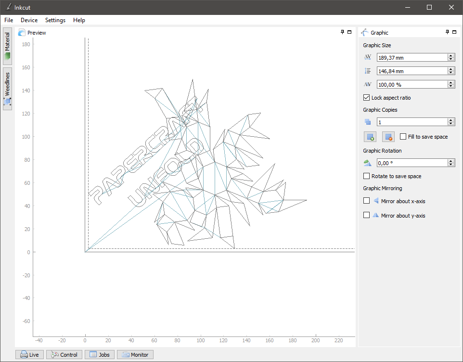Float the Preview panel window
The image size is (463, 362).
tap(349, 32)
